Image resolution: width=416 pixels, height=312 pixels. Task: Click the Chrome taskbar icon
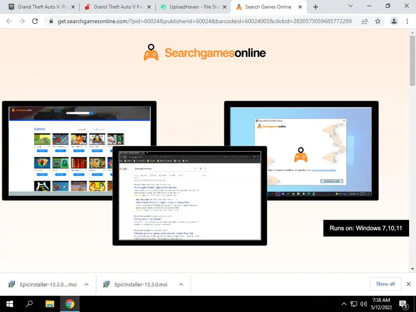point(70,304)
